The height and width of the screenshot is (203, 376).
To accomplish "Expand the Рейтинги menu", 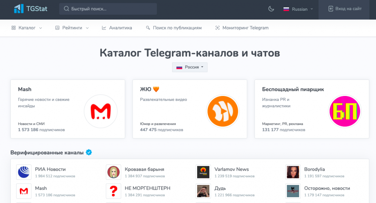I will pos(72,28).
